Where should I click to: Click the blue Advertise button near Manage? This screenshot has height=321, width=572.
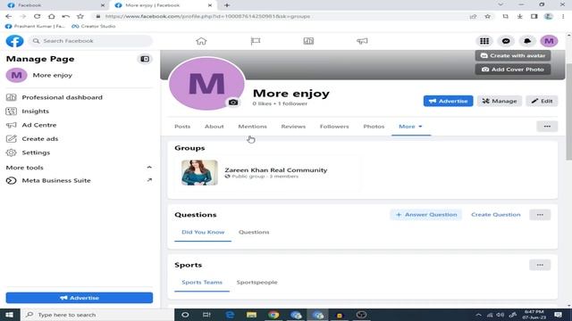point(448,101)
